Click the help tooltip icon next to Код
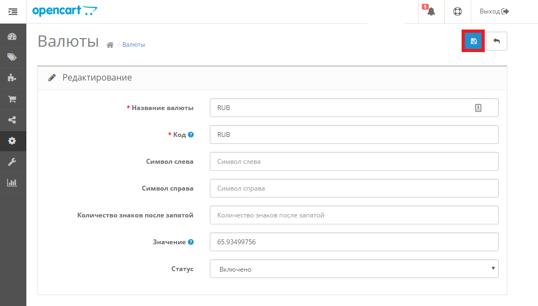538x306 pixels. (191, 135)
